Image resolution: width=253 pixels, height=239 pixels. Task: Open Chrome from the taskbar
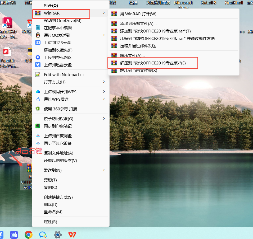[x=29, y=235]
